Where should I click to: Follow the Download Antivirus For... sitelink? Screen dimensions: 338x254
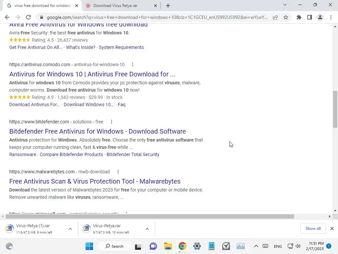tap(35, 105)
